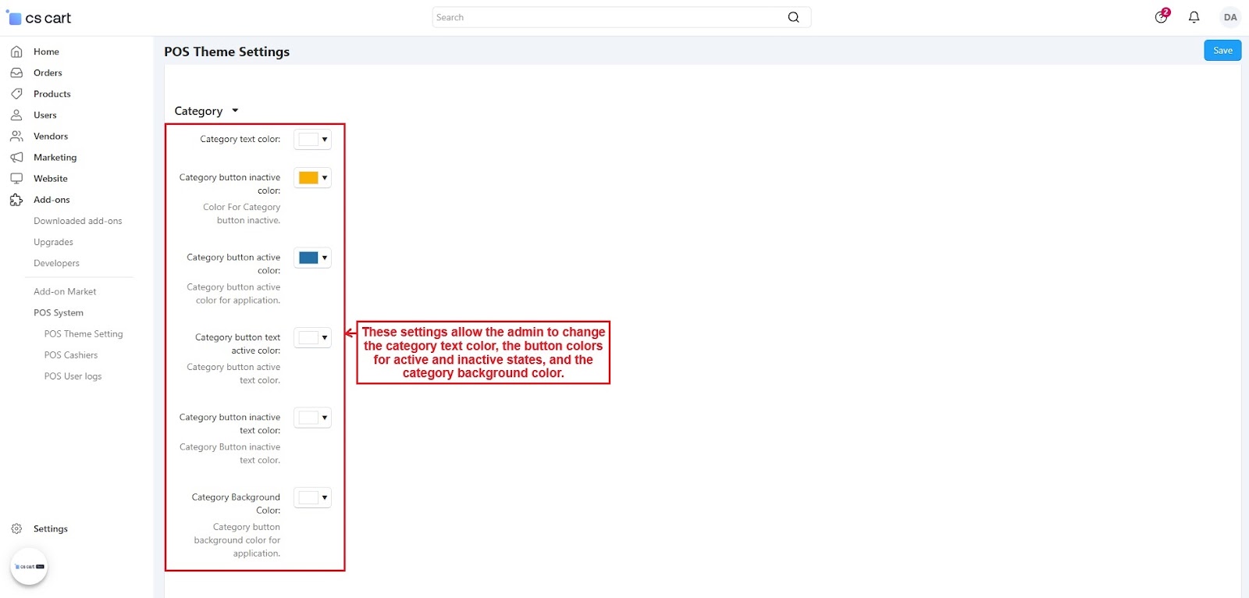This screenshot has height=598, width=1249.
Task: Open the notifications bell icon
Action: [x=1194, y=17]
